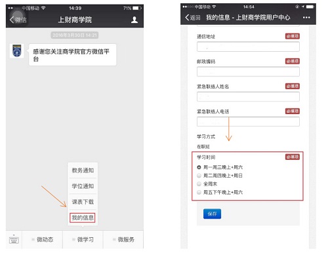Choose 教务通知 from the popup menu
The width and height of the screenshot is (328, 255).
pos(83,170)
